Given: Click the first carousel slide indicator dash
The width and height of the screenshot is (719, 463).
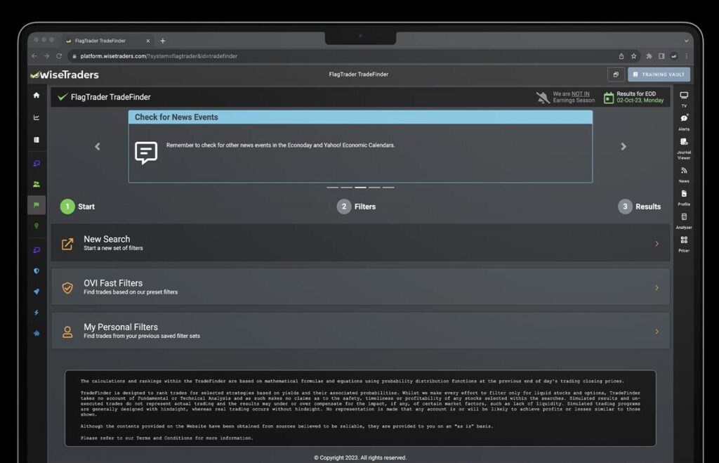Looking at the screenshot, I should [332, 187].
